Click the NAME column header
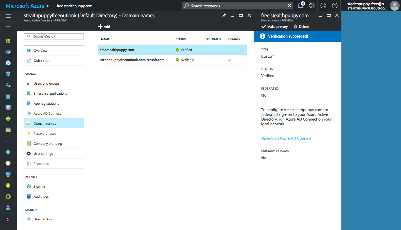 (x=105, y=39)
